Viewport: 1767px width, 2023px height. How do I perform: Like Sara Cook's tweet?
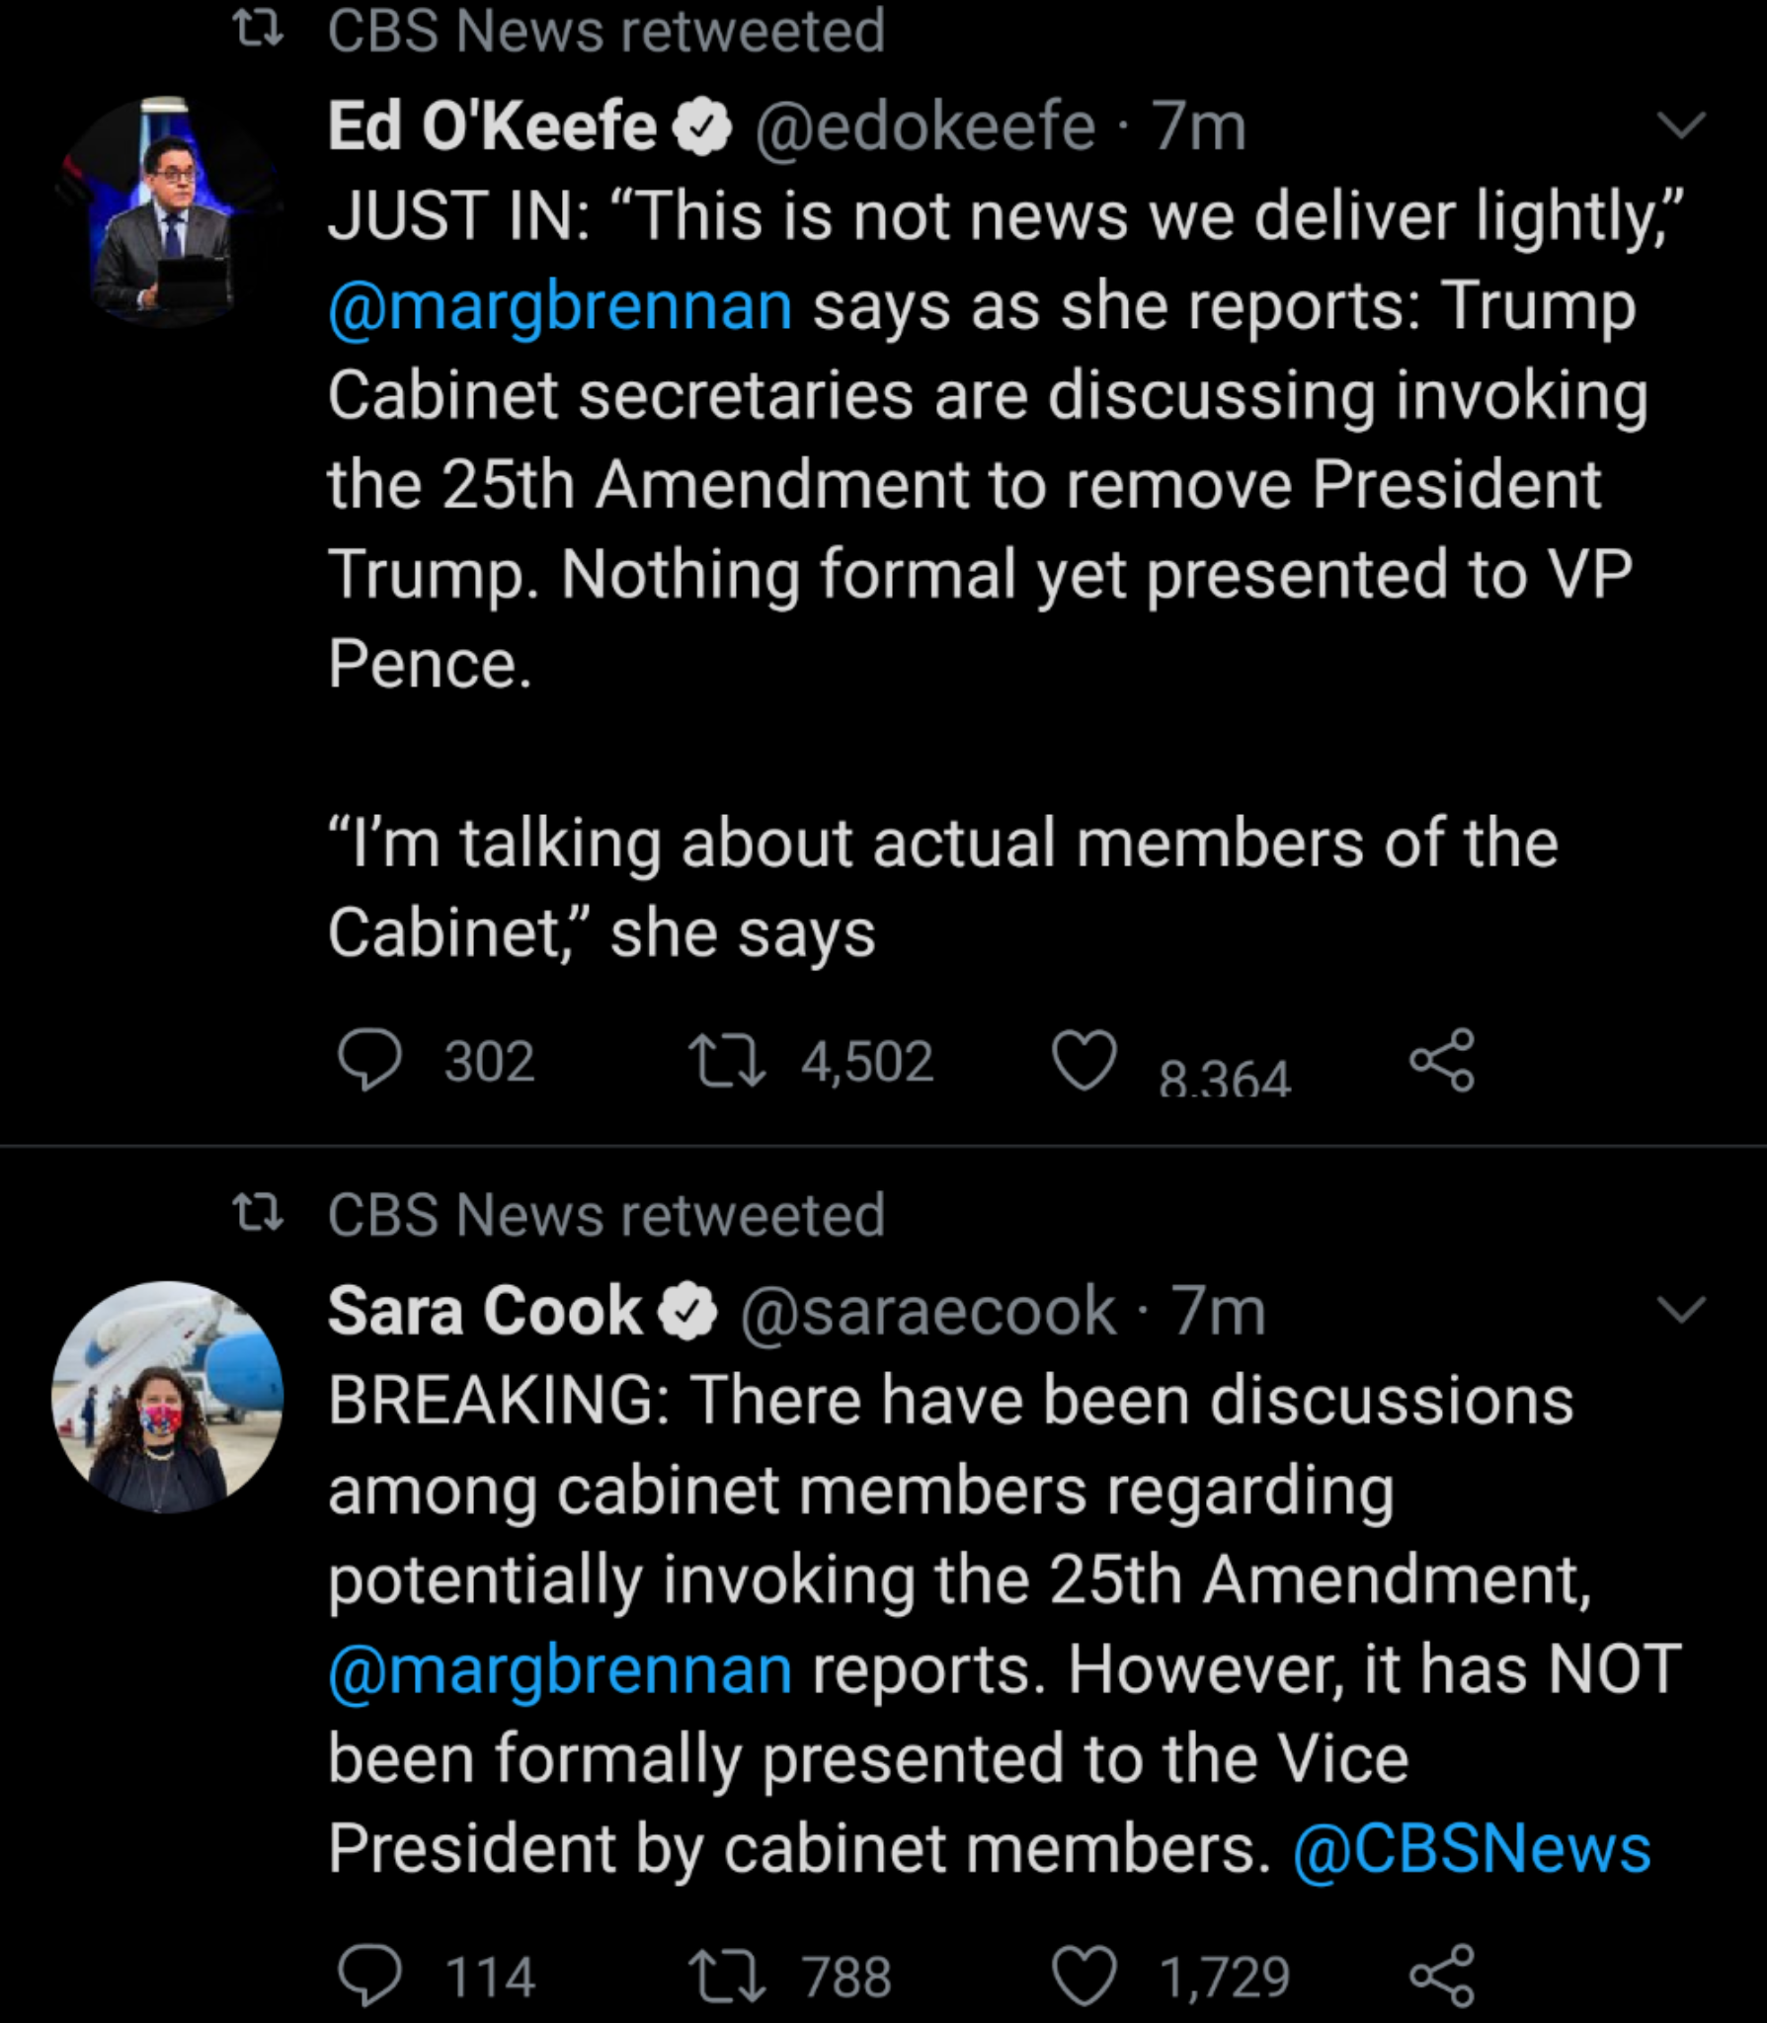coord(1084,1977)
